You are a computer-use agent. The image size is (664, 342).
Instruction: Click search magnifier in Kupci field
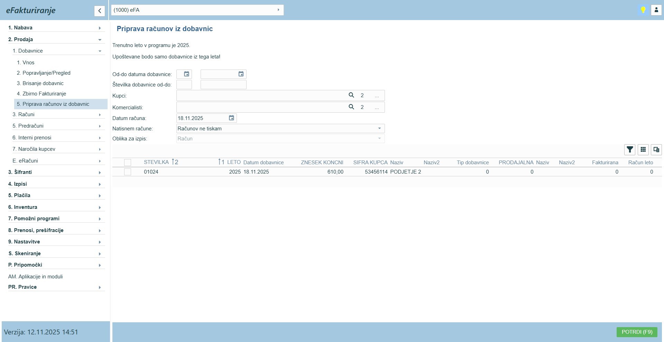coord(351,95)
